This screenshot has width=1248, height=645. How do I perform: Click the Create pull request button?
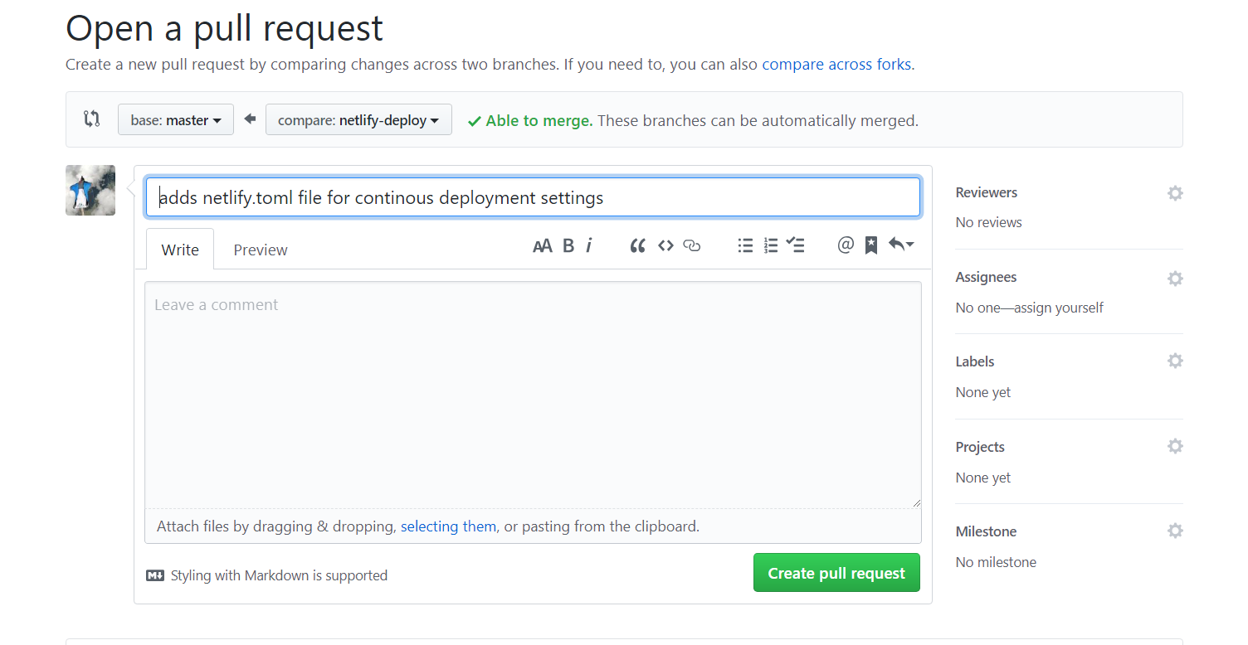click(836, 573)
